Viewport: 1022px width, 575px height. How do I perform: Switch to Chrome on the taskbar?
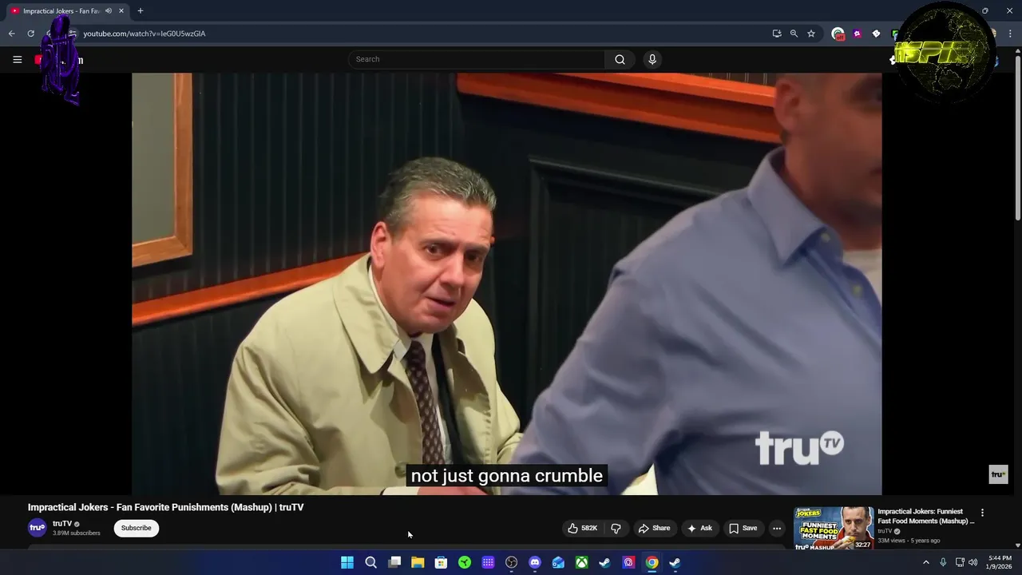(652, 562)
